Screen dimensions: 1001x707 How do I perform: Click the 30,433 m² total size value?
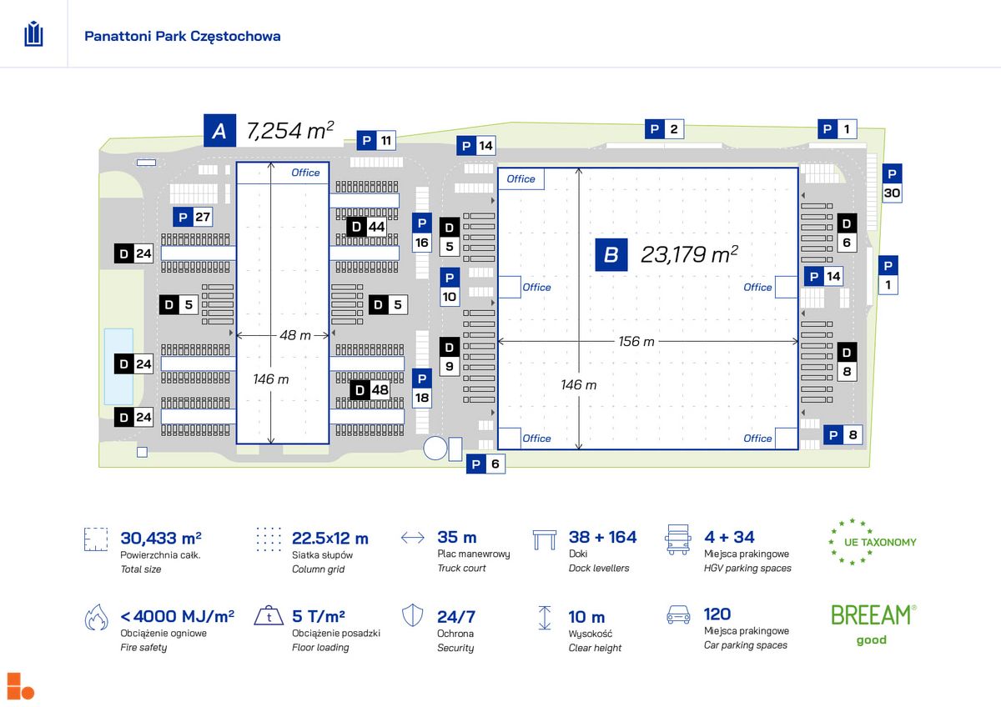(x=161, y=538)
